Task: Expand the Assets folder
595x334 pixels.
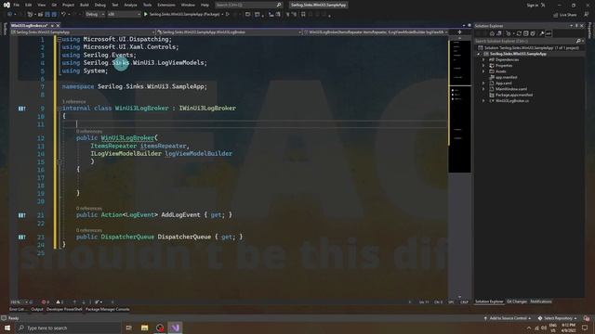Action: click(483, 71)
